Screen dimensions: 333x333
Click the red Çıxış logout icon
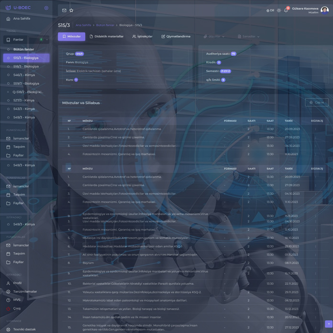click(x=8, y=309)
